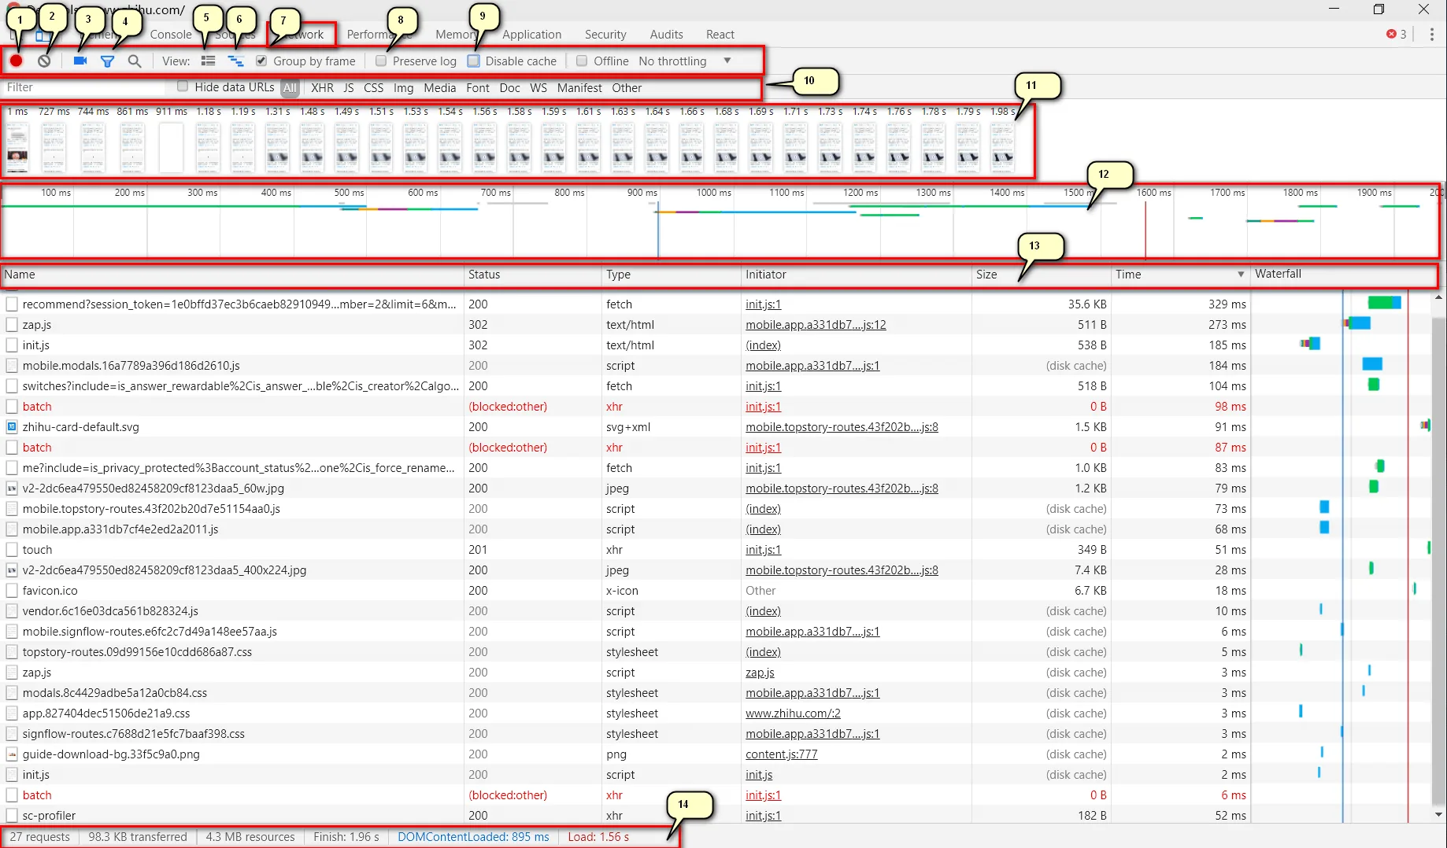
Task: Enable Preserve log checkbox
Action: [381, 61]
